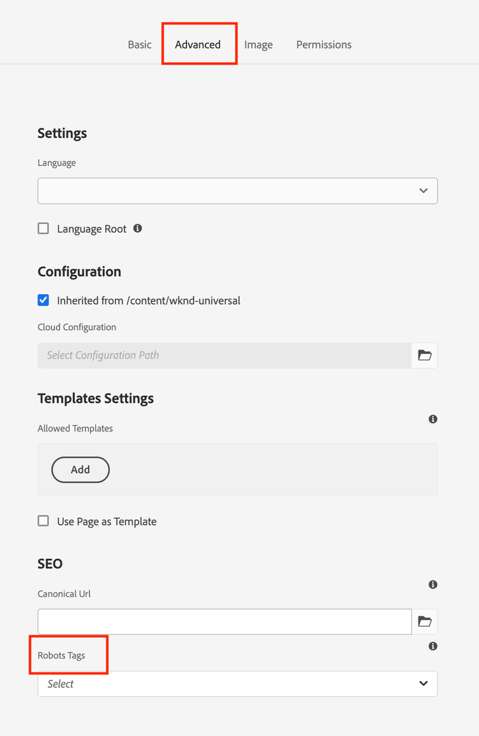The height and width of the screenshot is (736, 479).
Task: Open the Image tab
Action: point(258,45)
